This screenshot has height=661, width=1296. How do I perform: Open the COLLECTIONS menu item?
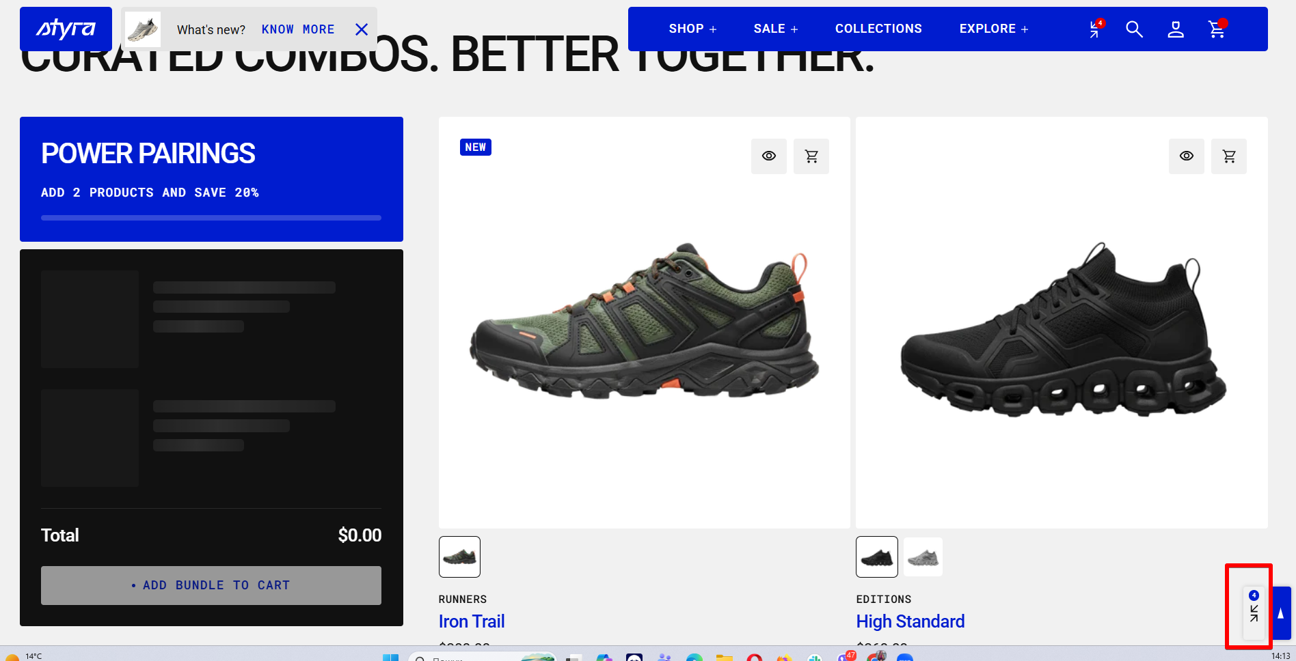click(x=878, y=29)
